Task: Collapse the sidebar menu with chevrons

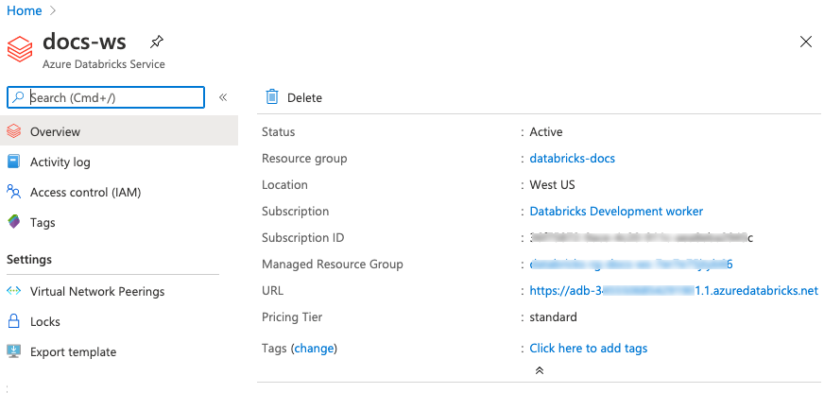Action: tap(223, 97)
